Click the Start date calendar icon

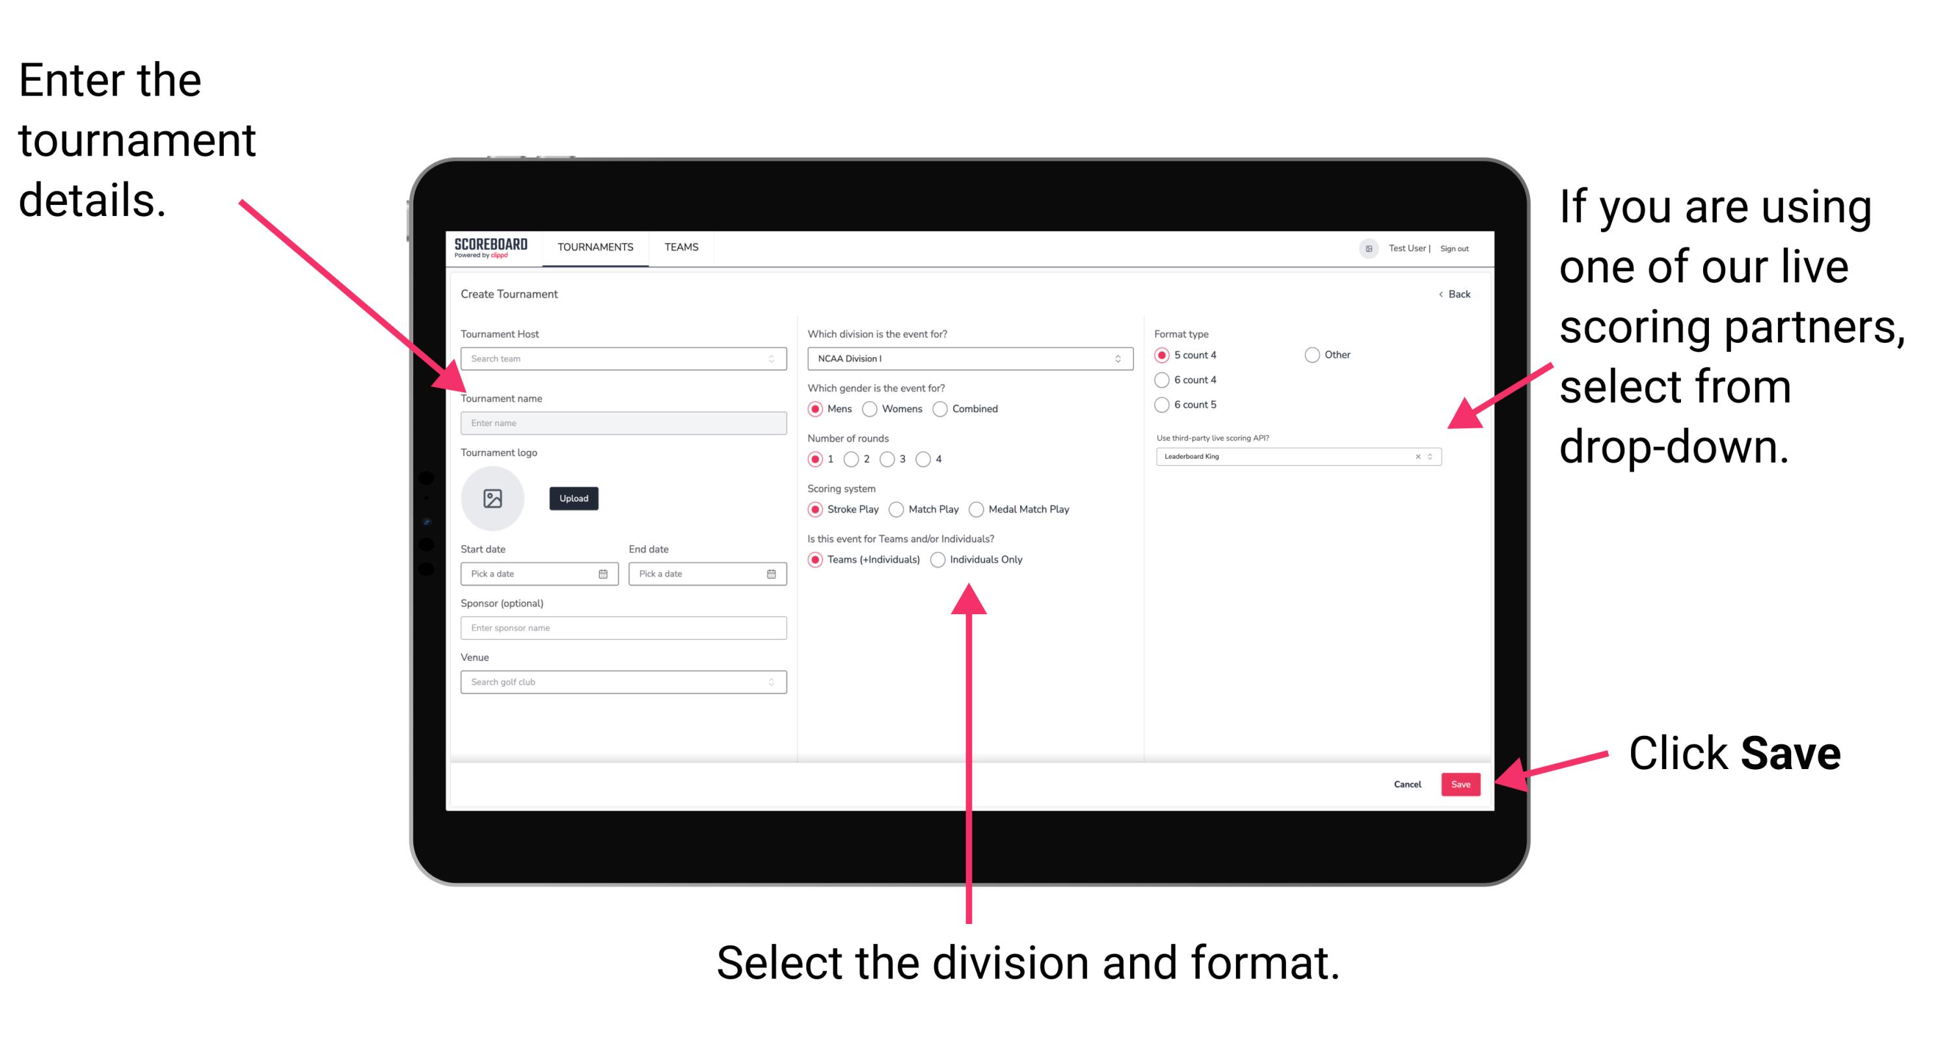click(604, 574)
